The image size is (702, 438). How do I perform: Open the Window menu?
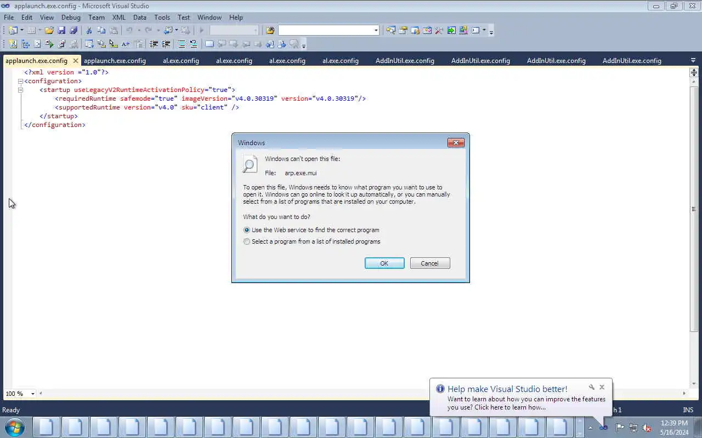[x=210, y=18]
